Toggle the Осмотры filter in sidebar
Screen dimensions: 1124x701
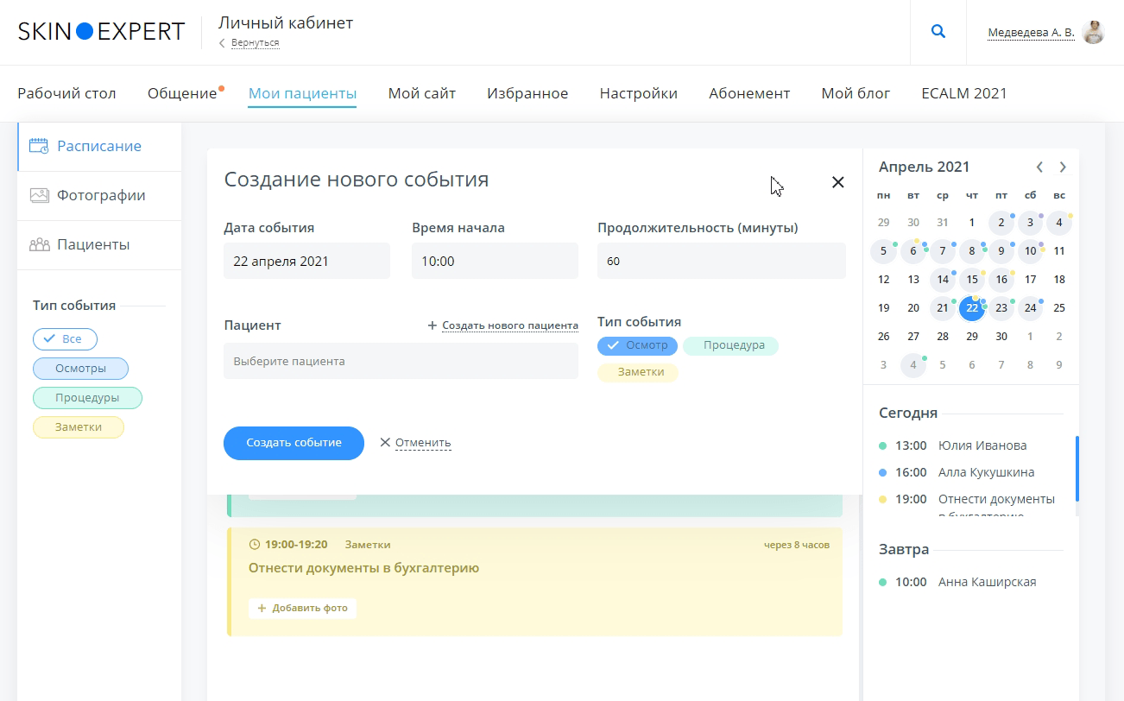(x=80, y=369)
